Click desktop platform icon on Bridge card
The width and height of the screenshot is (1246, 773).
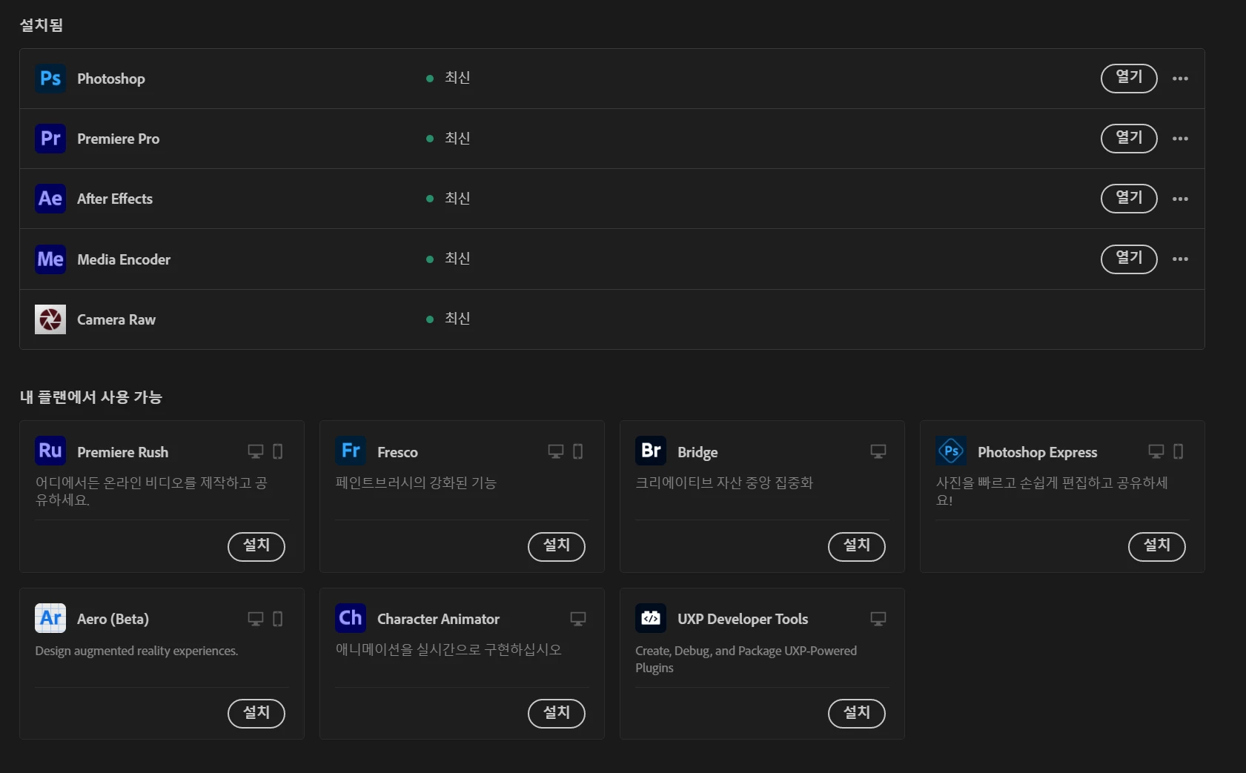click(878, 451)
